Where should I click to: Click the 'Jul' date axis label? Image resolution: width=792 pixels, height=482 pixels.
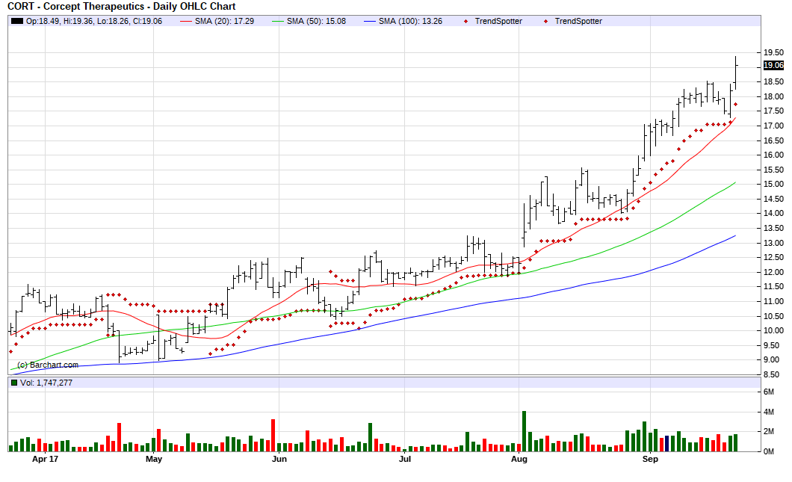click(404, 460)
